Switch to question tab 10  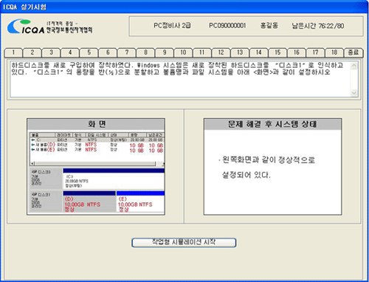(183, 52)
